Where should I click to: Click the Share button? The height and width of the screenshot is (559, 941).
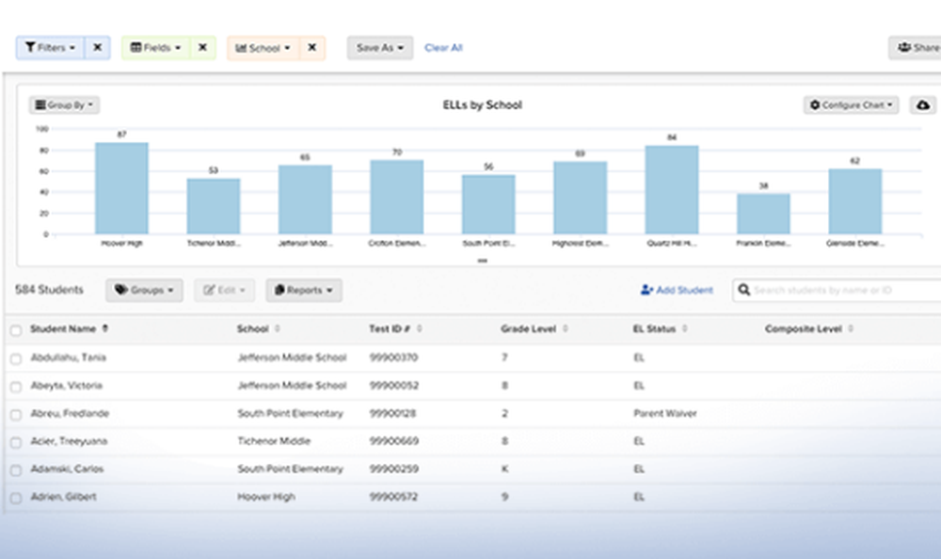click(x=916, y=47)
